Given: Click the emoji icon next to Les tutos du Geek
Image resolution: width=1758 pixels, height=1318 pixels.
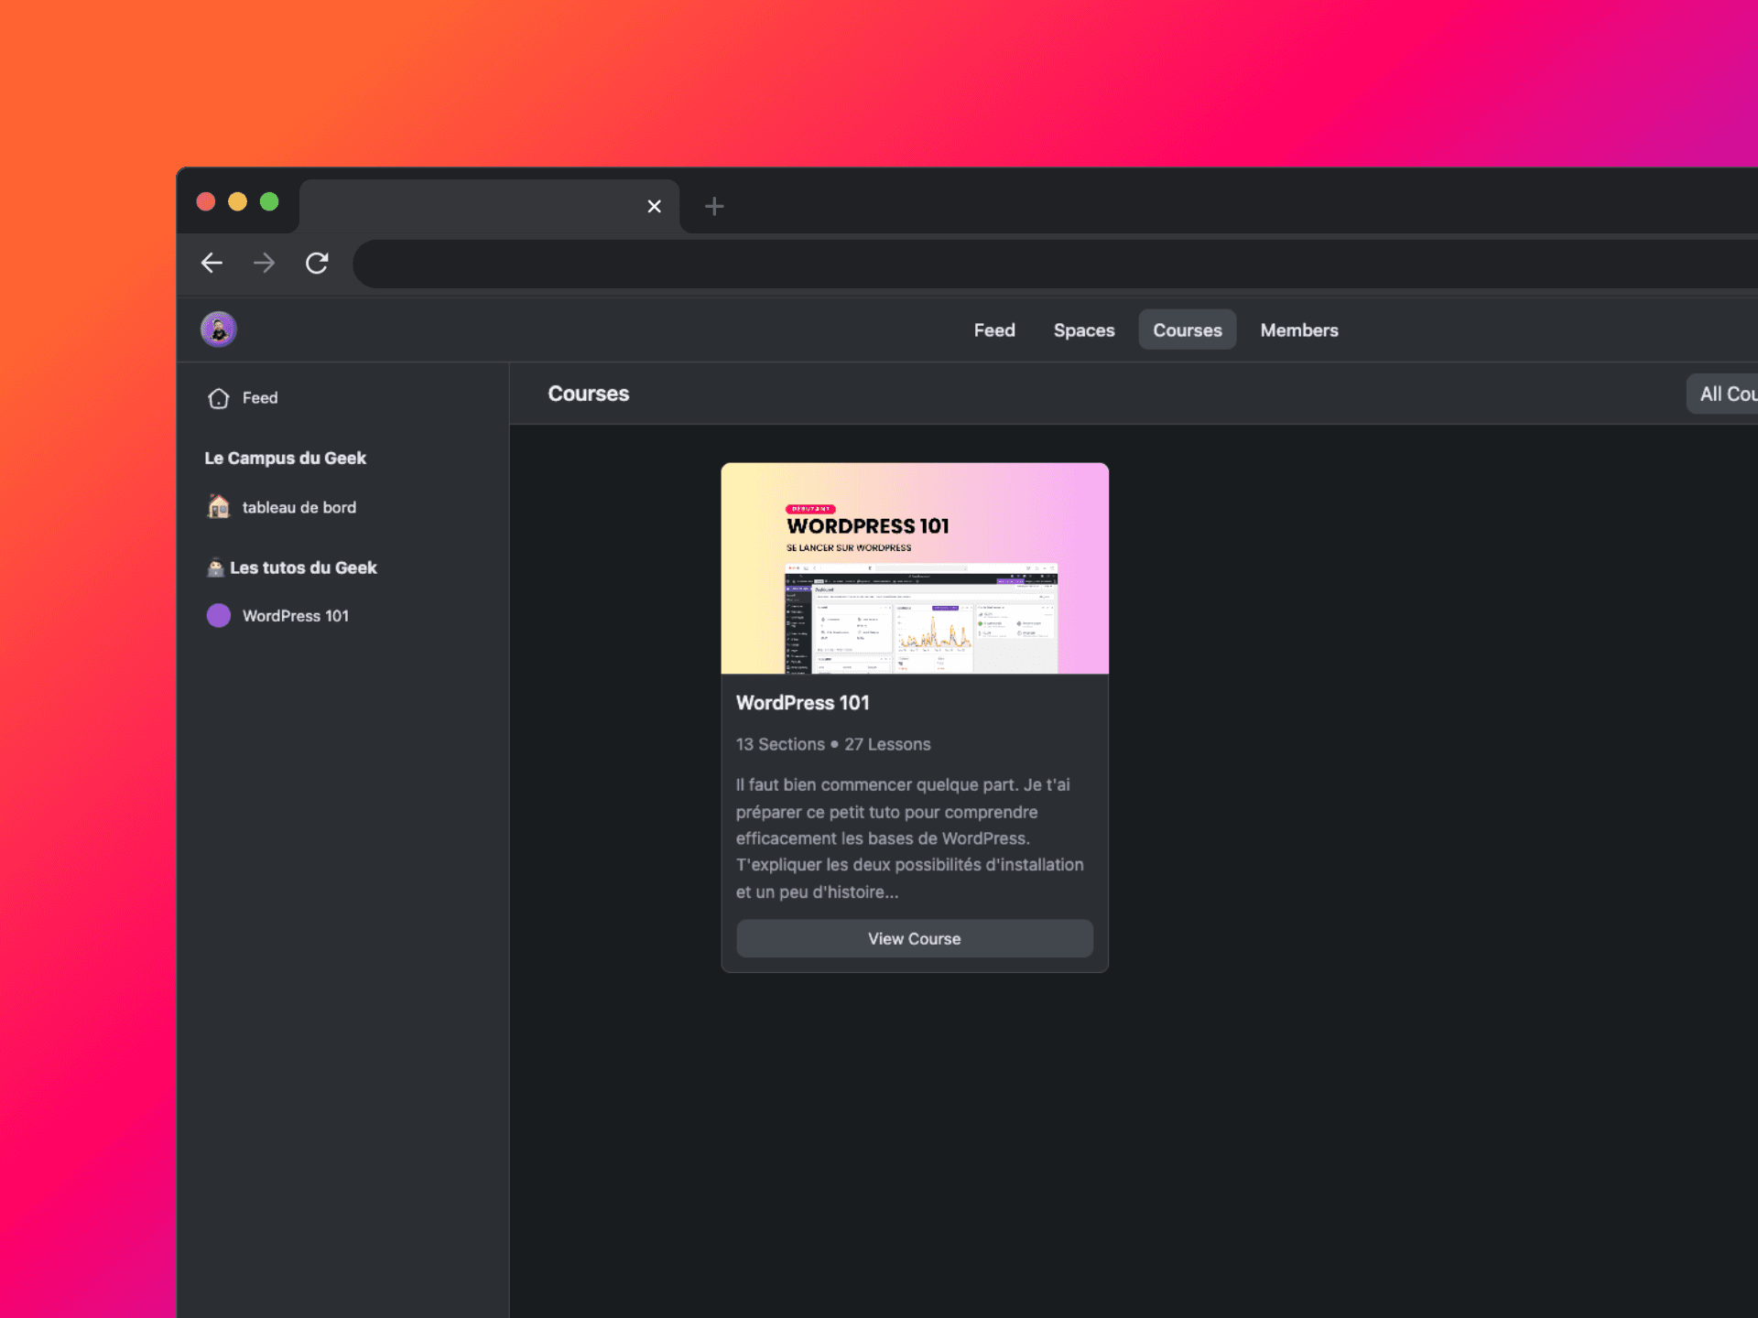Looking at the screenshot, I should coord(215,567).
